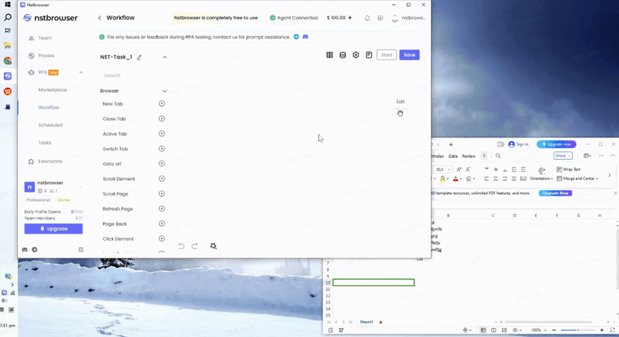Add the Active Tab node
Screen dimensions: 619x337
coord(162,134)
